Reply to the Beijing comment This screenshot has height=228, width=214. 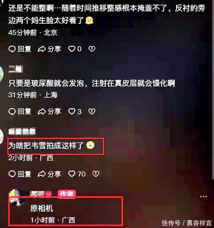pos(20,49)
